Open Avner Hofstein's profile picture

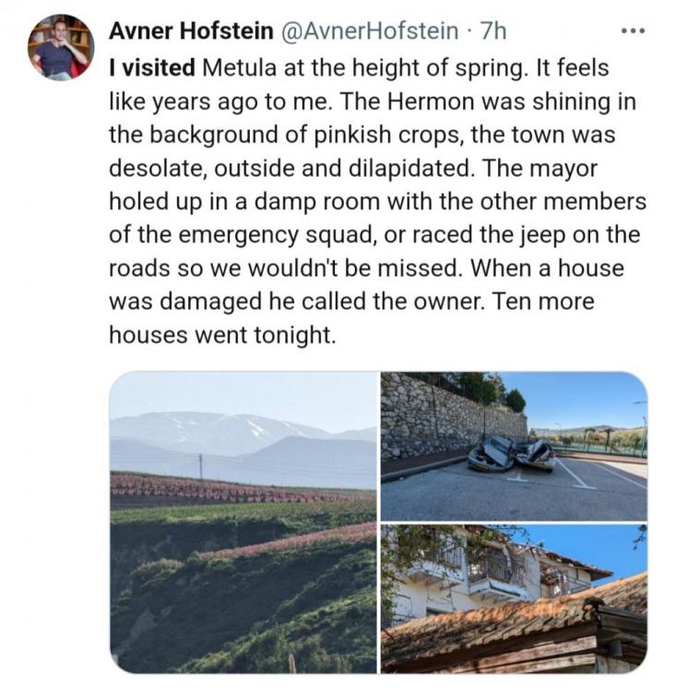(x=61, y=48)
